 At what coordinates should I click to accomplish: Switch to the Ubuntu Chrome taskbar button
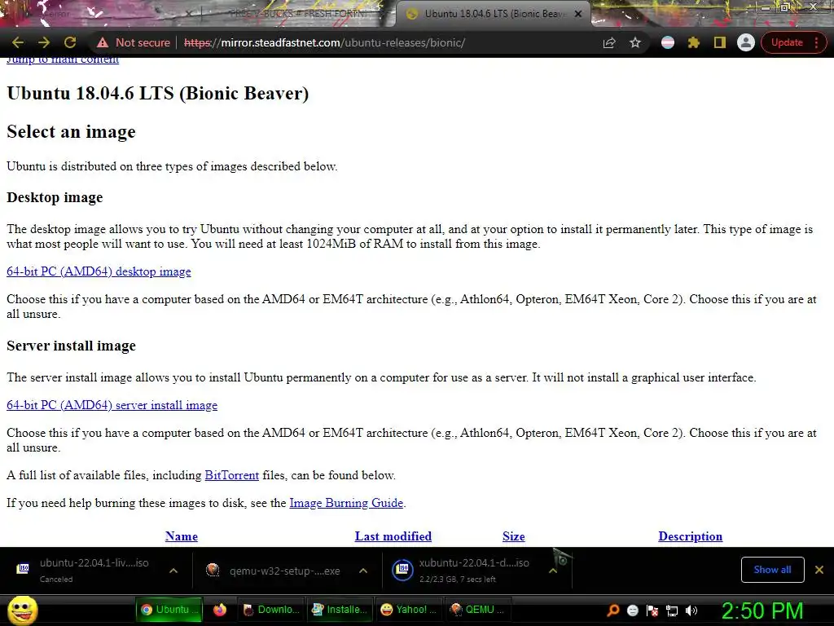pyautogui.click(x=169, y=610)
